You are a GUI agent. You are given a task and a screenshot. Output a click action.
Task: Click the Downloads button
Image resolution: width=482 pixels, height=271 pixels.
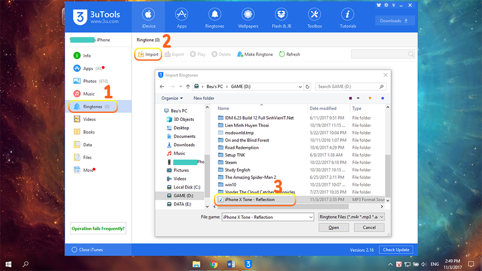395,21
